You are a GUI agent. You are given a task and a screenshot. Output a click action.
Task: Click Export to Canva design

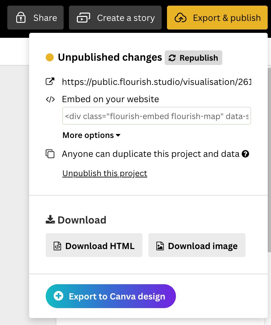pyautogui.click(x=111, y=296)
